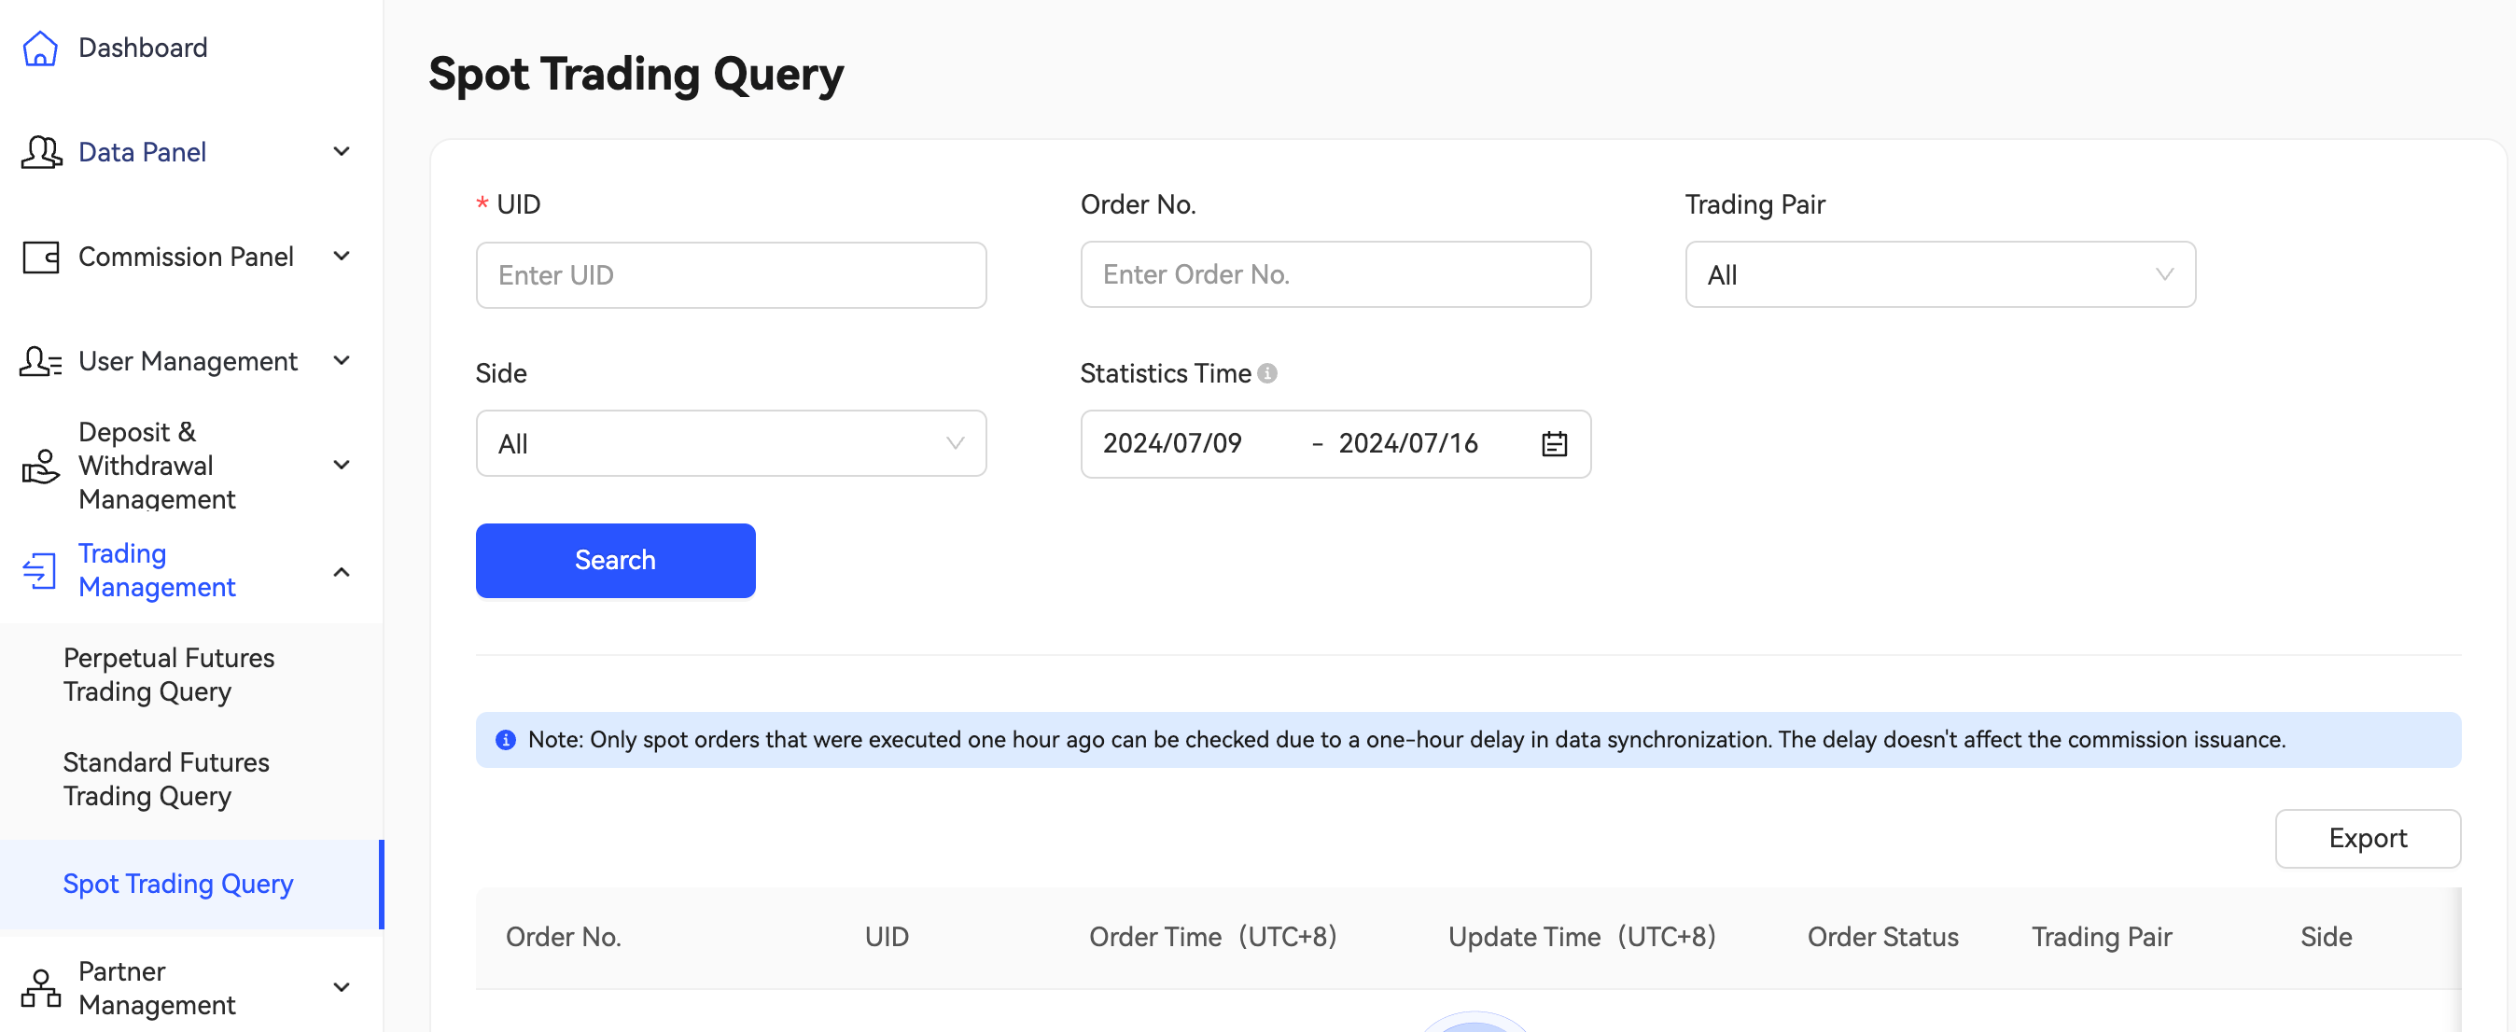This screenshot has width=2516, height=1032.
Task: Click the Data Panel users icon
Action: [41, 152]
